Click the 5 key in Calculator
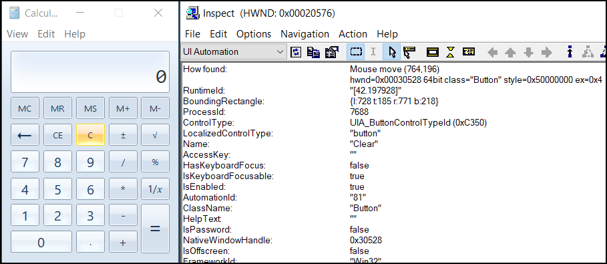Screen dimensions: 607x264 point(57,188)
